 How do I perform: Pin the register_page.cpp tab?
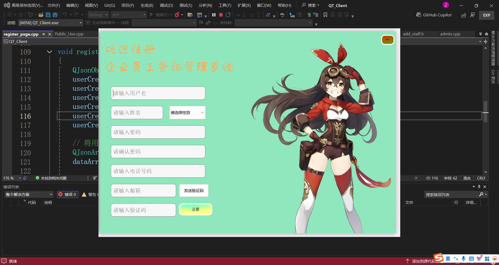[44, 34]
